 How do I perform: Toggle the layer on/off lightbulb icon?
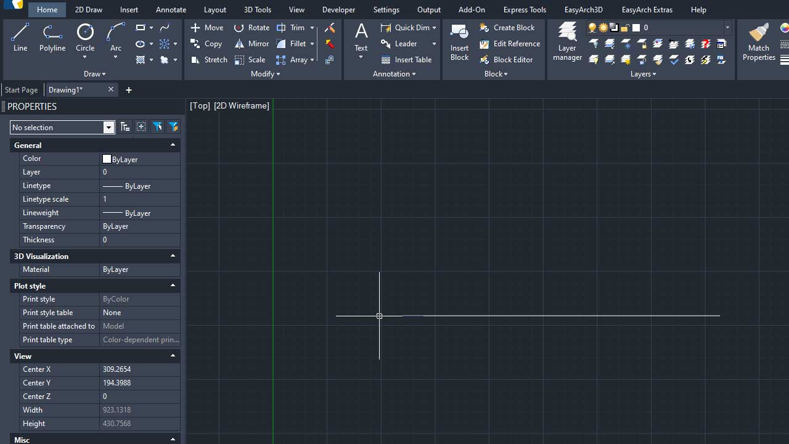592,28
